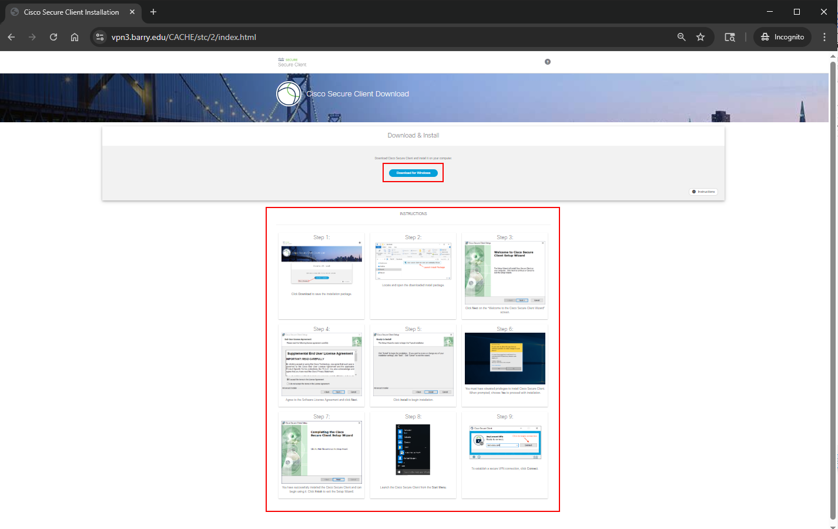Viewport: 838px width, 529px height.
Task: Open the side panel icon
Action: (730, 37)
